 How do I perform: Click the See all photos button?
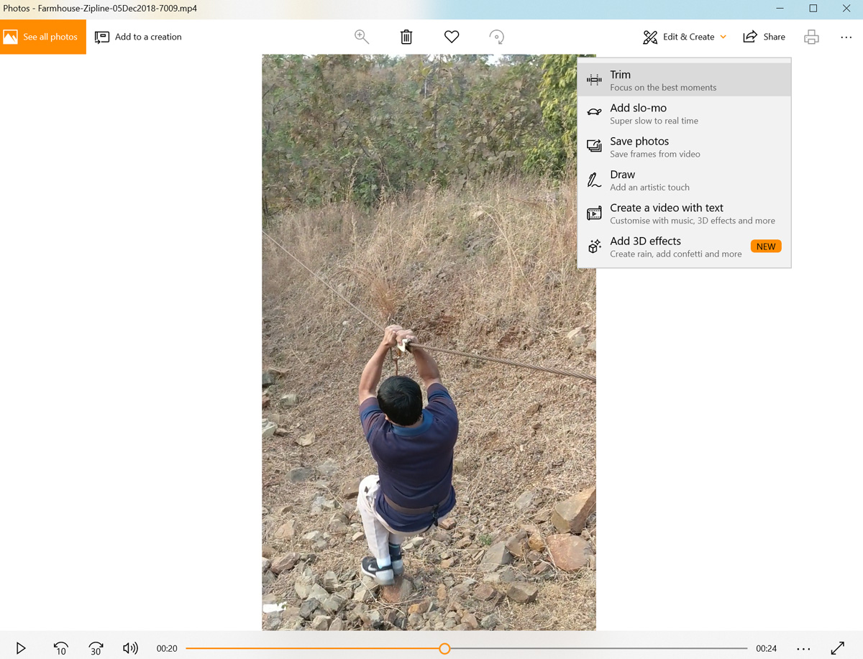point(43,36)
